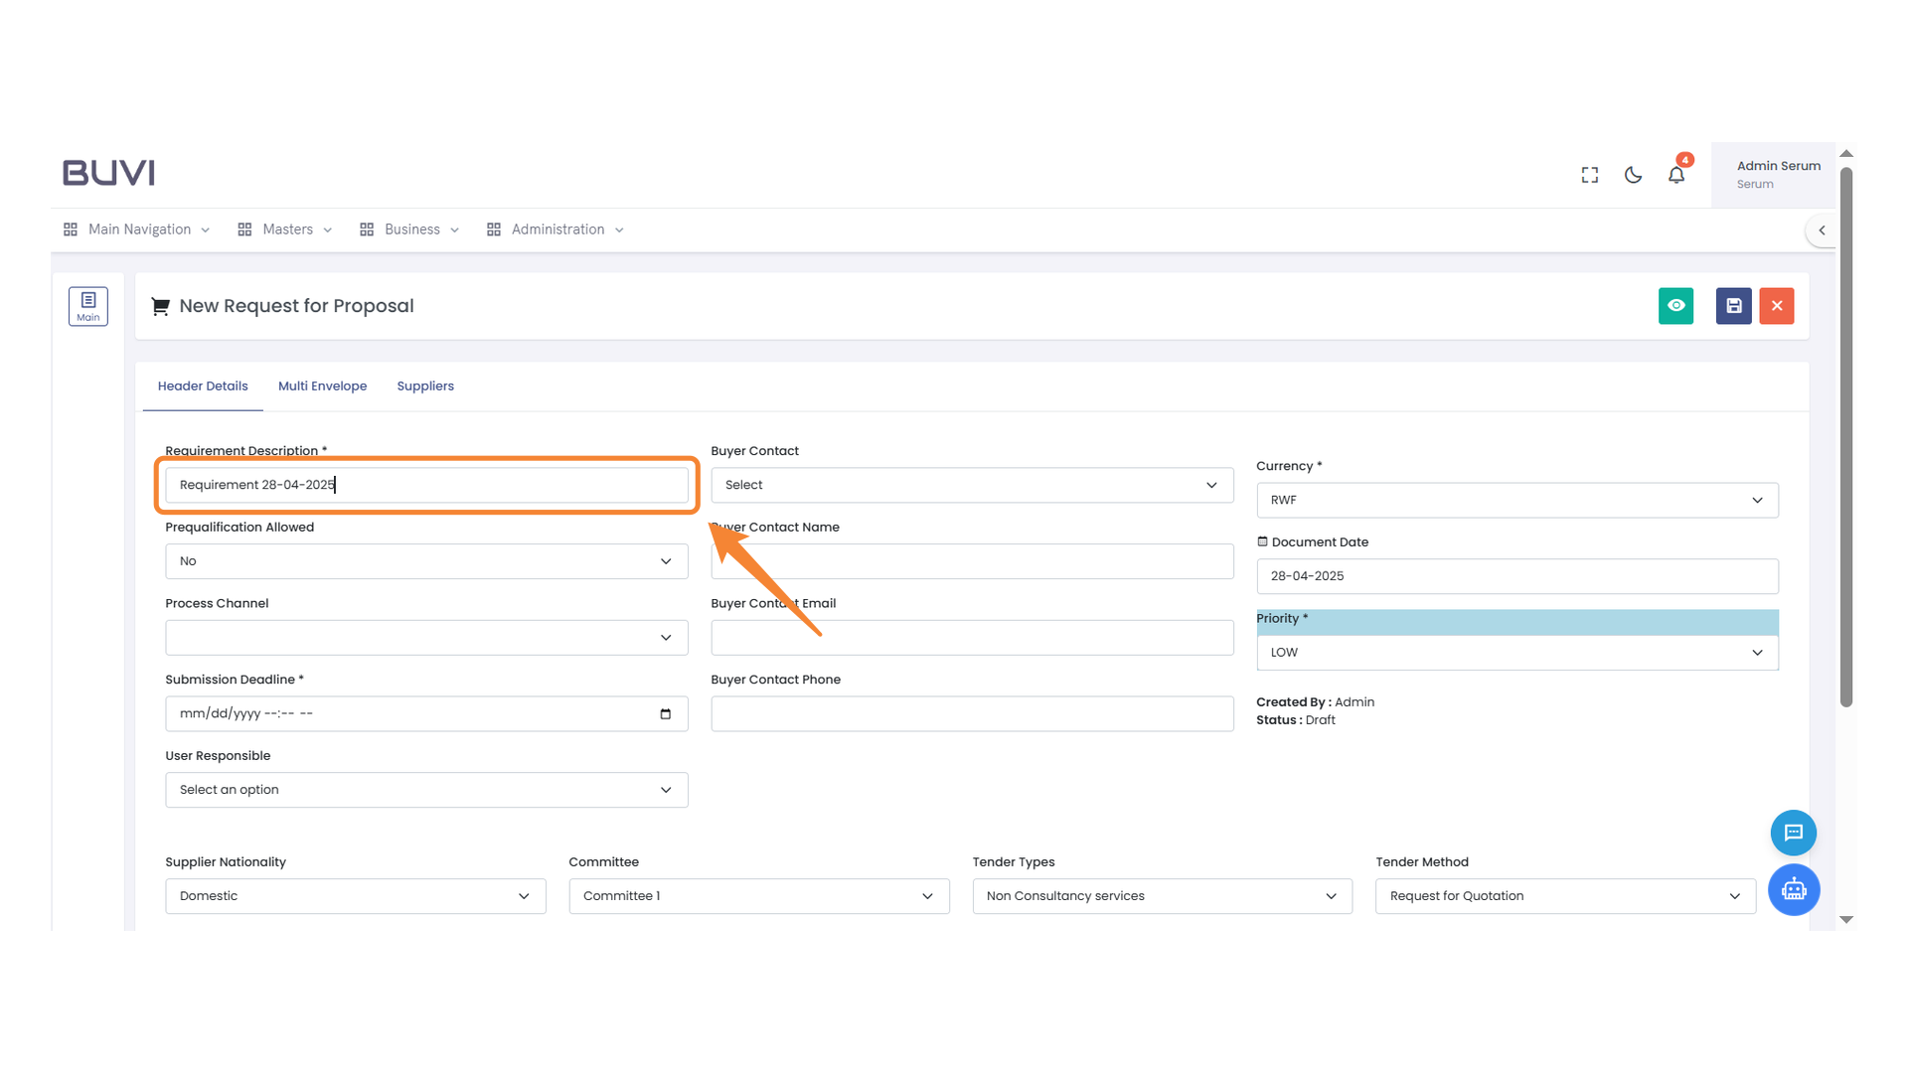Switch to the Multi Envelope tab

322,385
